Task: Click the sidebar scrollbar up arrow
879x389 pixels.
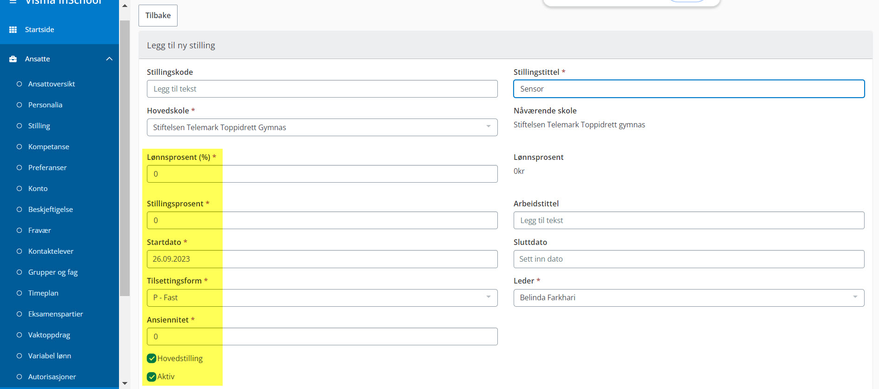Action: click(x=125, y=6)
